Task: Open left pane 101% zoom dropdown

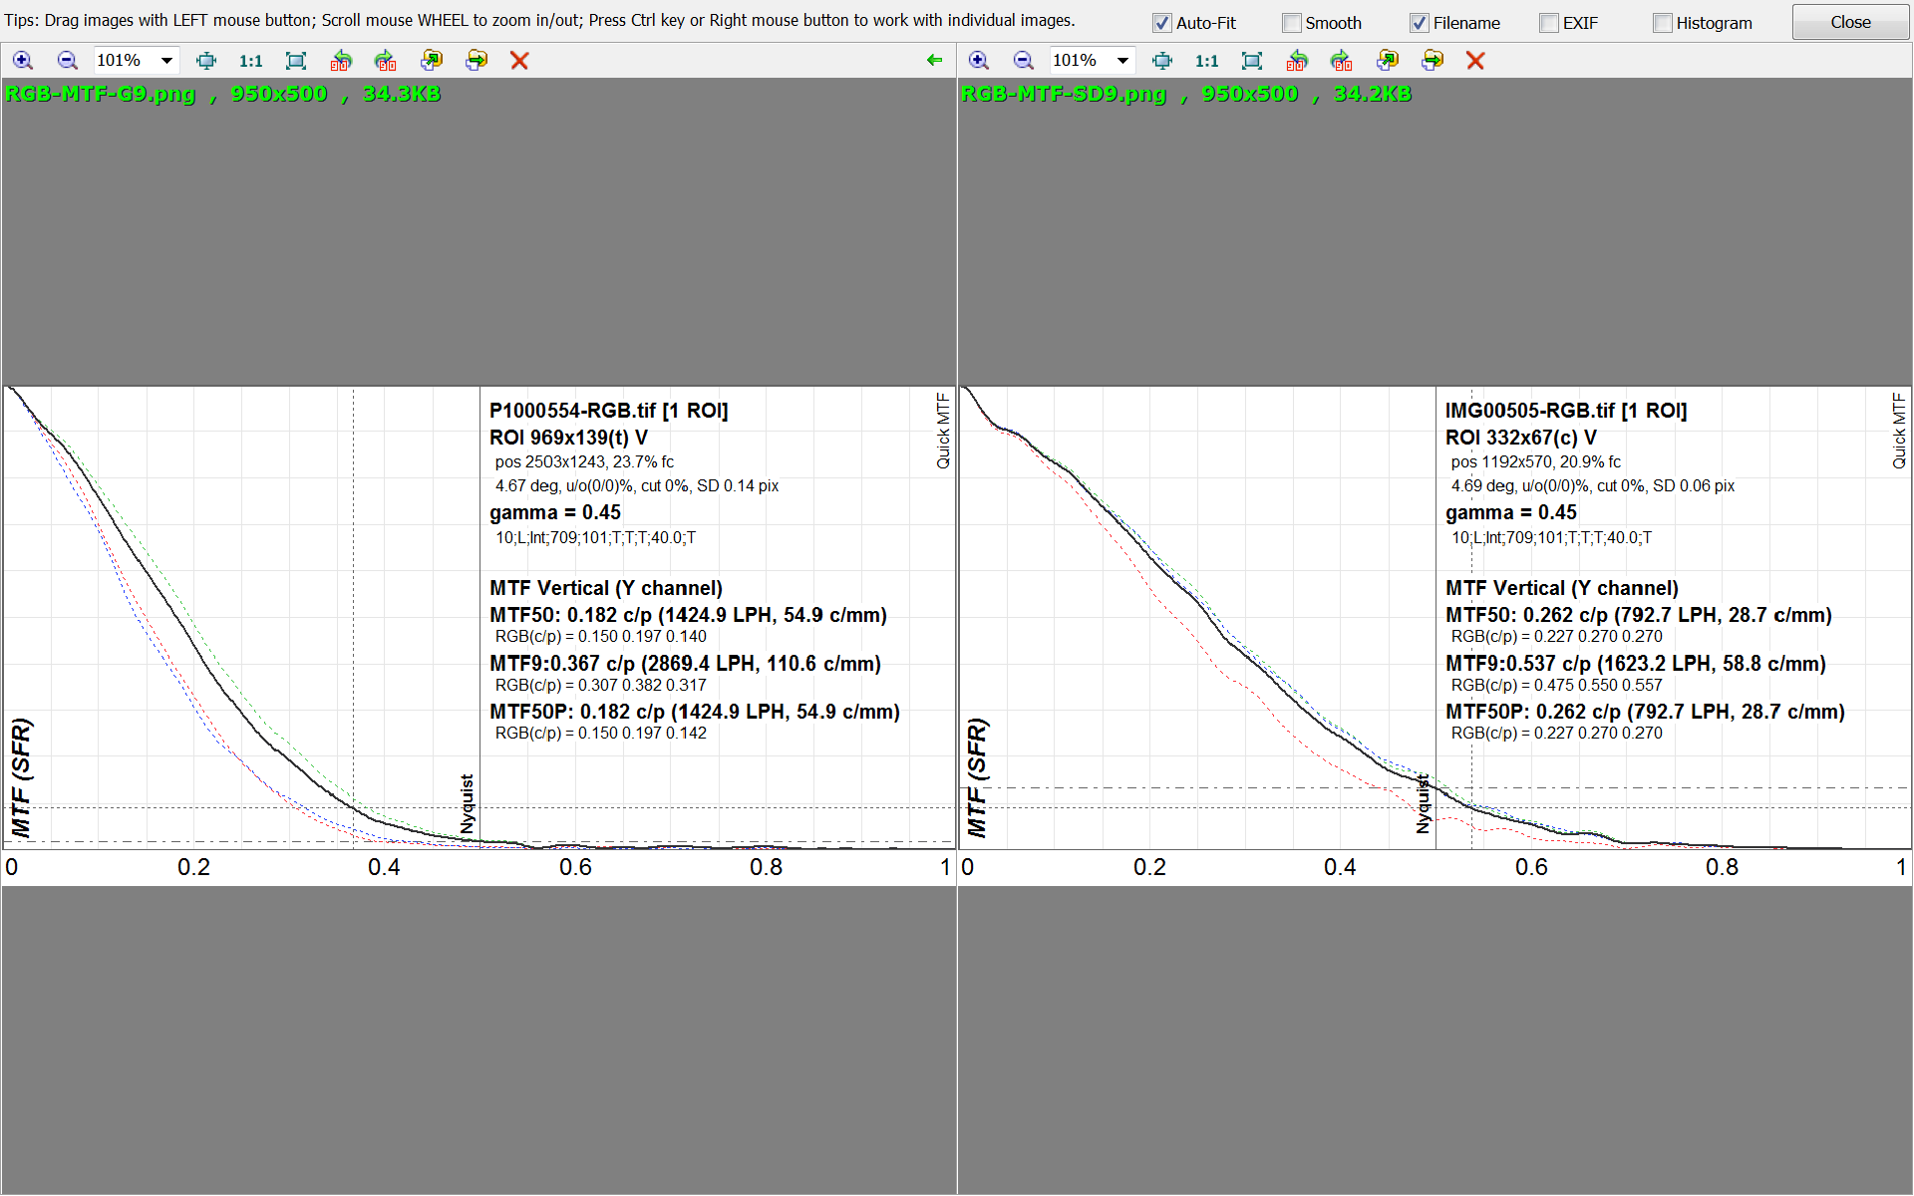Action: [166, 61]
